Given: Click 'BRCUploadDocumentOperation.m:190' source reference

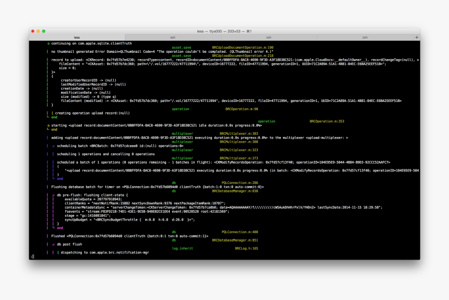Looking at the screenshot, I should (243, 48).
